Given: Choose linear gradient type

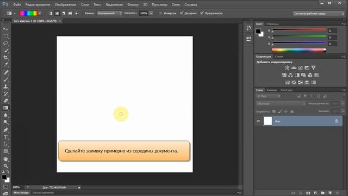Looking at the screenshot, I should (51, 13).
